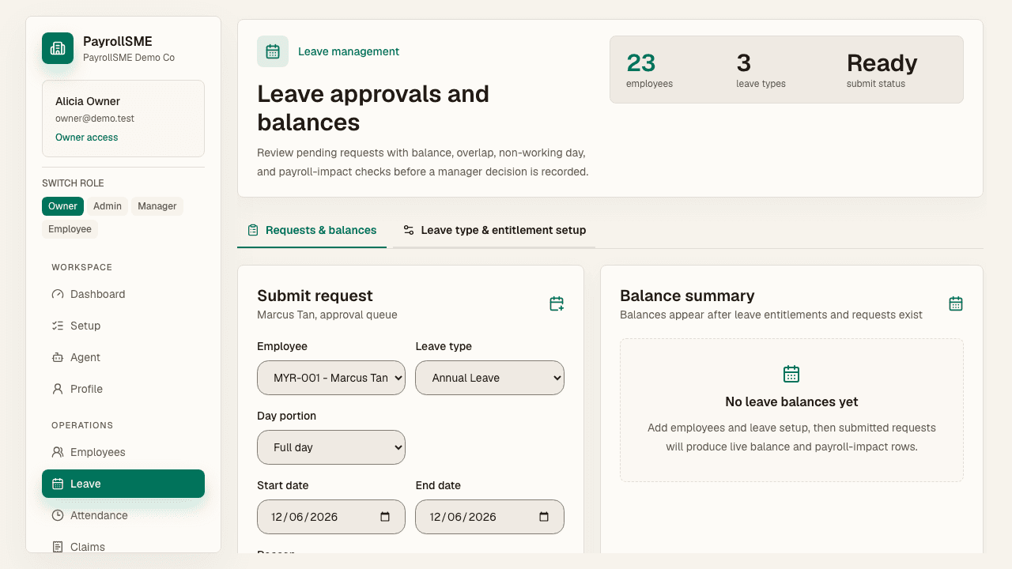Click the 3 leave types stat
Screen dimensions: 1012x569
761,70
